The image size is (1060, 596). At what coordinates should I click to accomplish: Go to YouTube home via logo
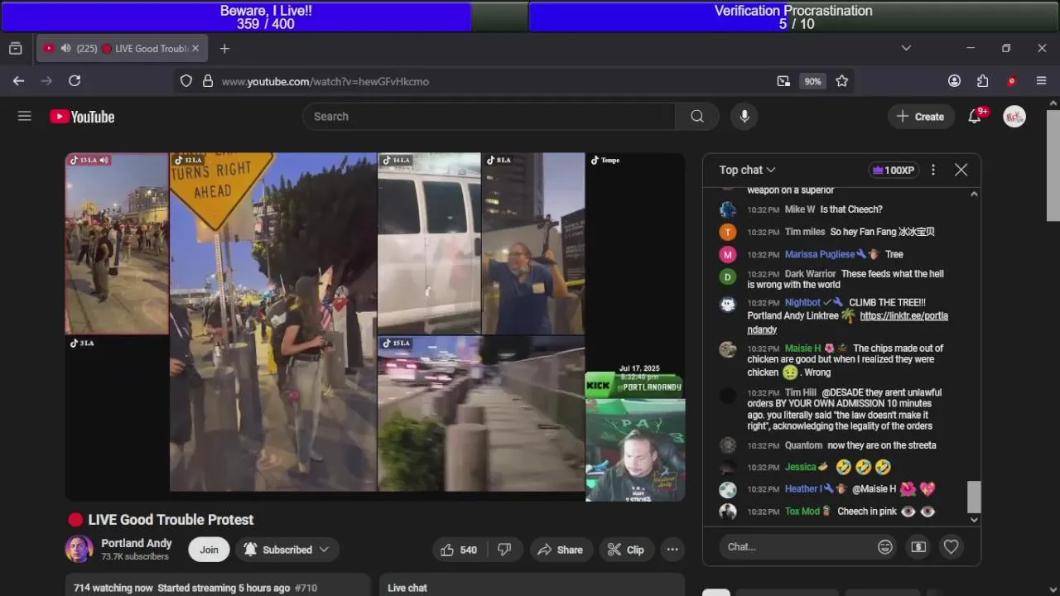(82, 117)
